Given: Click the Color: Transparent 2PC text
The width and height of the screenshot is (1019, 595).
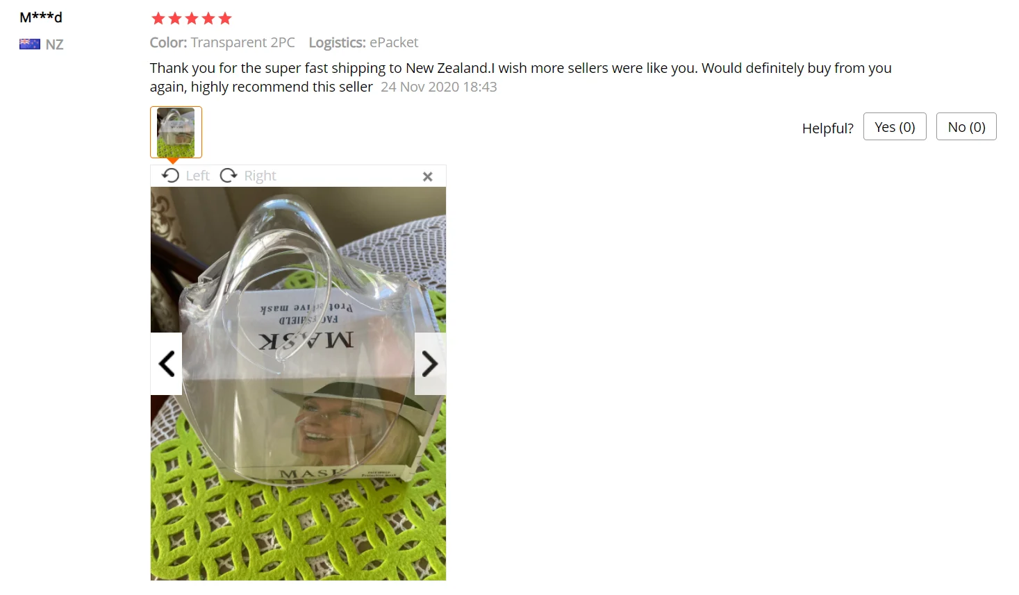Looking at the screenshot, I should pyautogui.click(x=222, y=42).
